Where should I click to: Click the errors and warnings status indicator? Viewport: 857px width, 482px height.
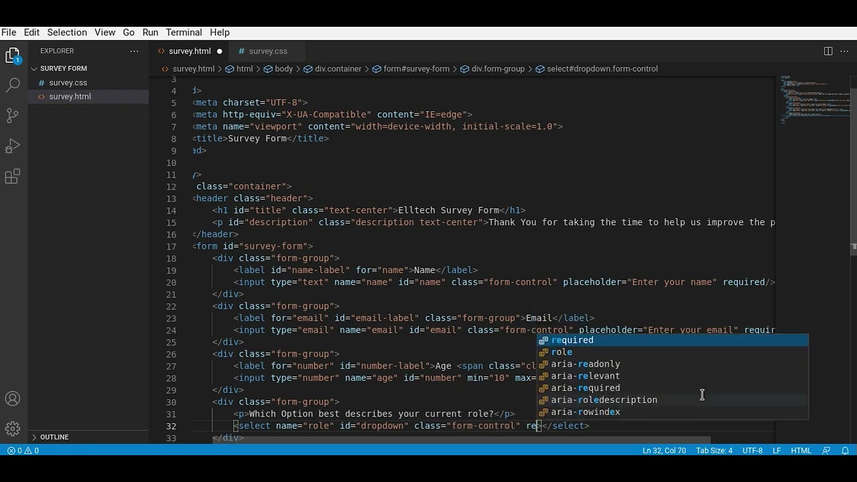coord(23,451)
